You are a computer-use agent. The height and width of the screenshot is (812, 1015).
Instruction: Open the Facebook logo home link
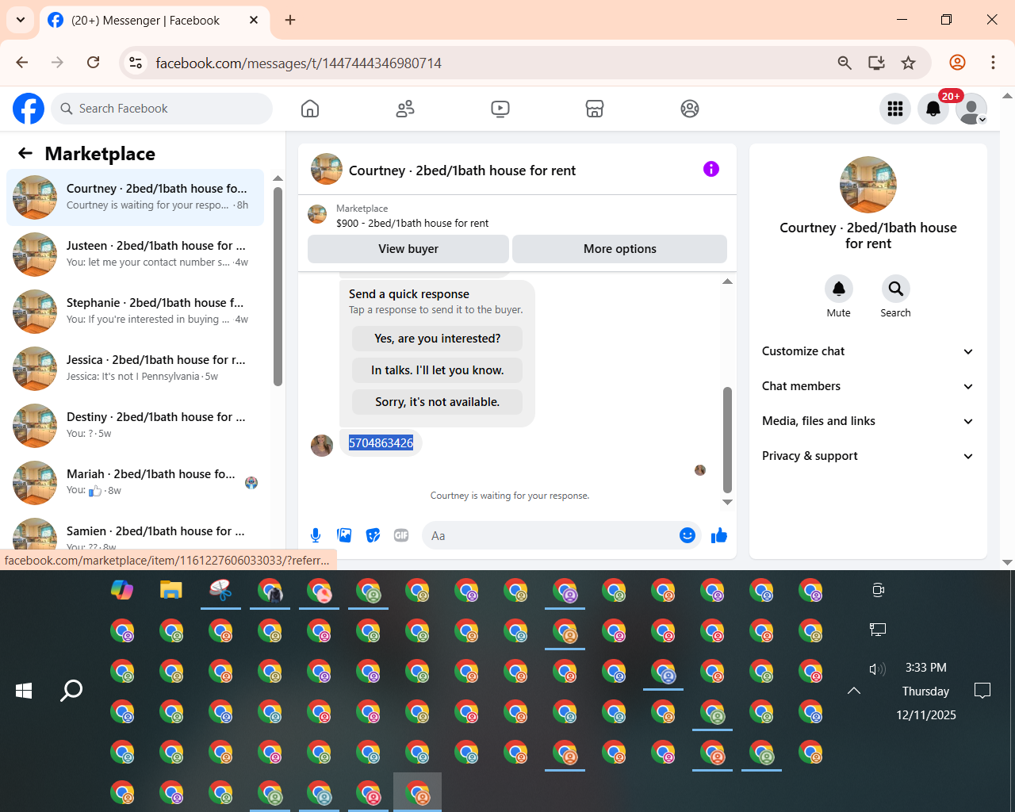[29, 109]
